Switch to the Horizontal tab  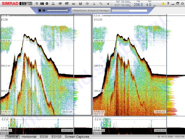pyautogui.click(x=29, y=137)
